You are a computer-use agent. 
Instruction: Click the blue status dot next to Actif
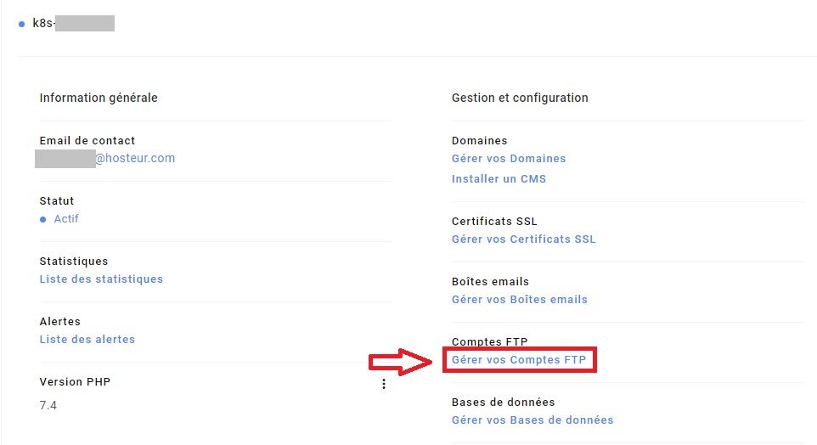pos(43,219)
